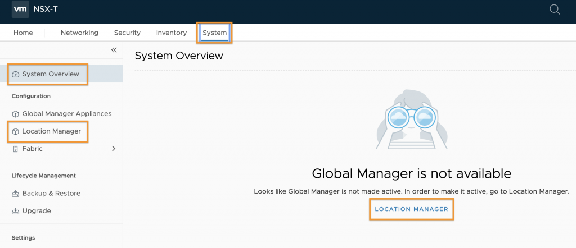Viewport: 576px width, 248px height.
Task: Click 'Global Manager is not available' heading
Action: click(411, 173)
